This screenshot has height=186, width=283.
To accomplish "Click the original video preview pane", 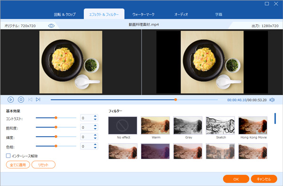I will click(71, 62).
